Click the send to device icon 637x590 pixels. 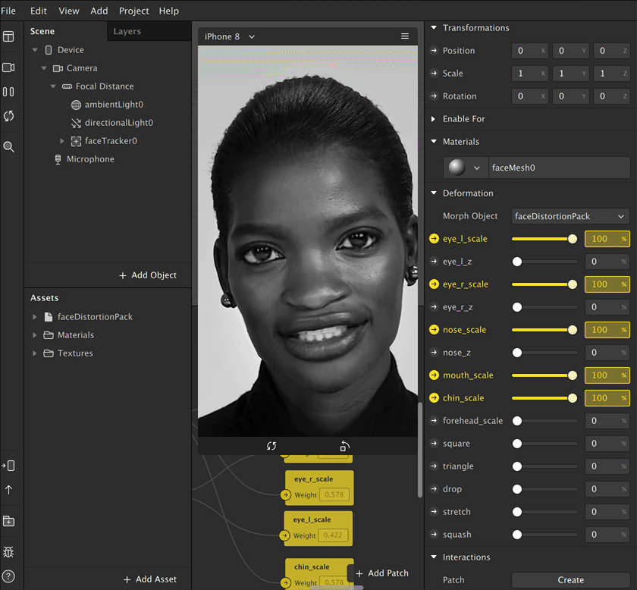tap(10, 466)
